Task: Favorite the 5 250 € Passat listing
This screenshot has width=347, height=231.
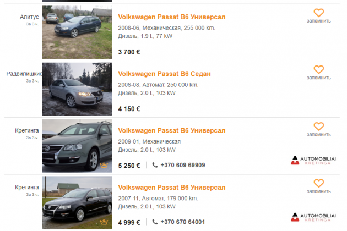Action: [319, 127]
